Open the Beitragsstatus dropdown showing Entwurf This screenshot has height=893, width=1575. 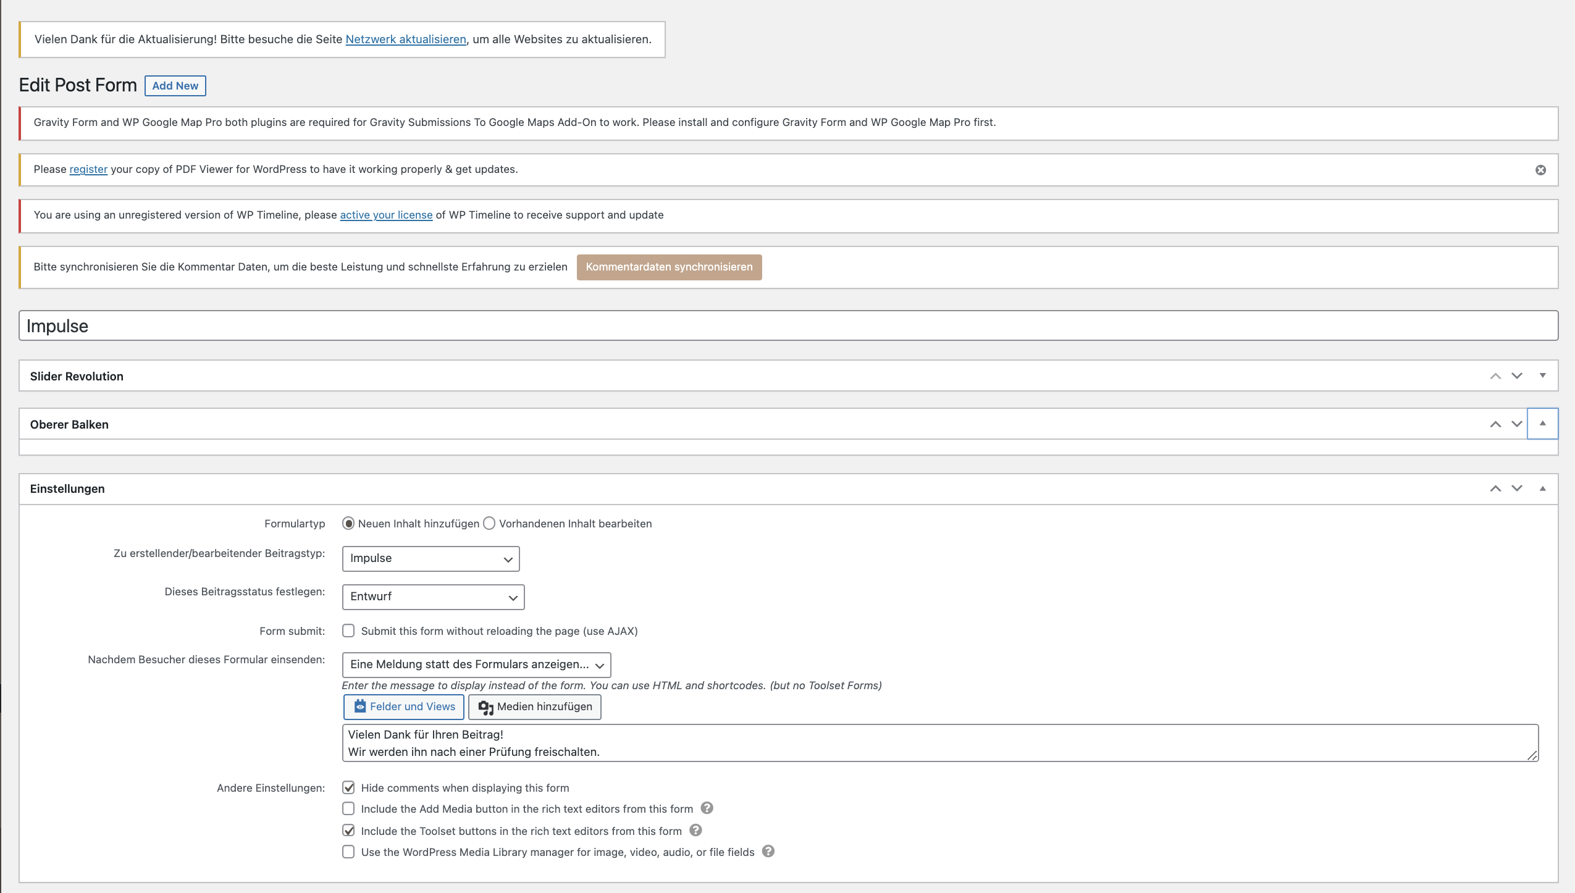click(433, 597)
